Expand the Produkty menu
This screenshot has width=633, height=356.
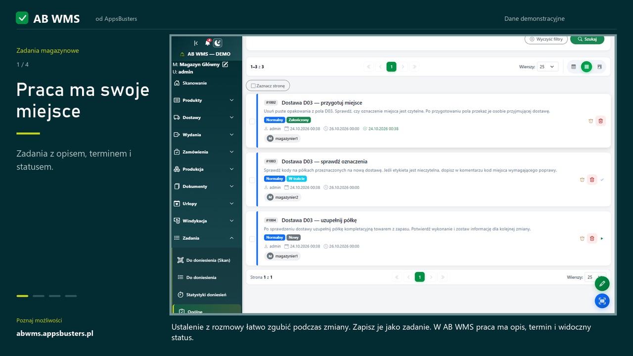[x=206, y=100]
